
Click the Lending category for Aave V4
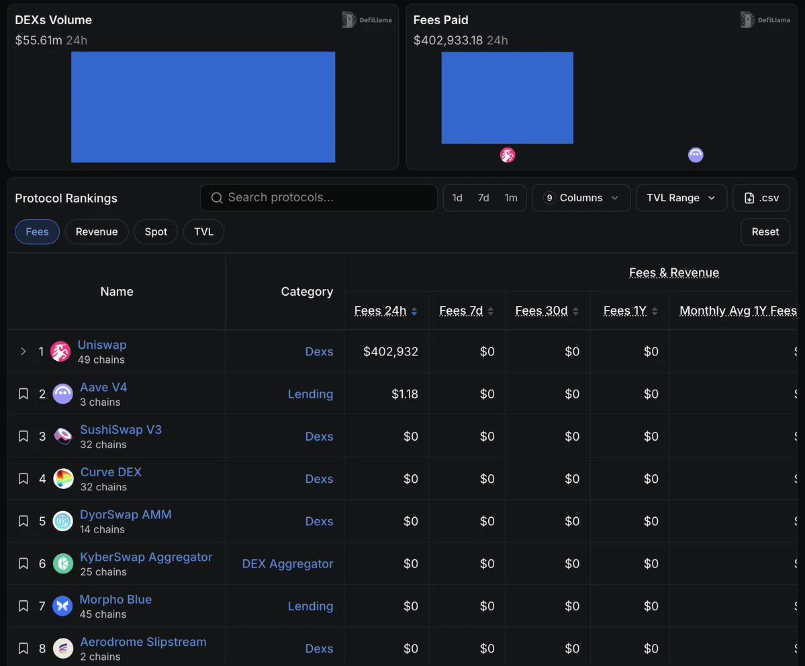point(310,394)
